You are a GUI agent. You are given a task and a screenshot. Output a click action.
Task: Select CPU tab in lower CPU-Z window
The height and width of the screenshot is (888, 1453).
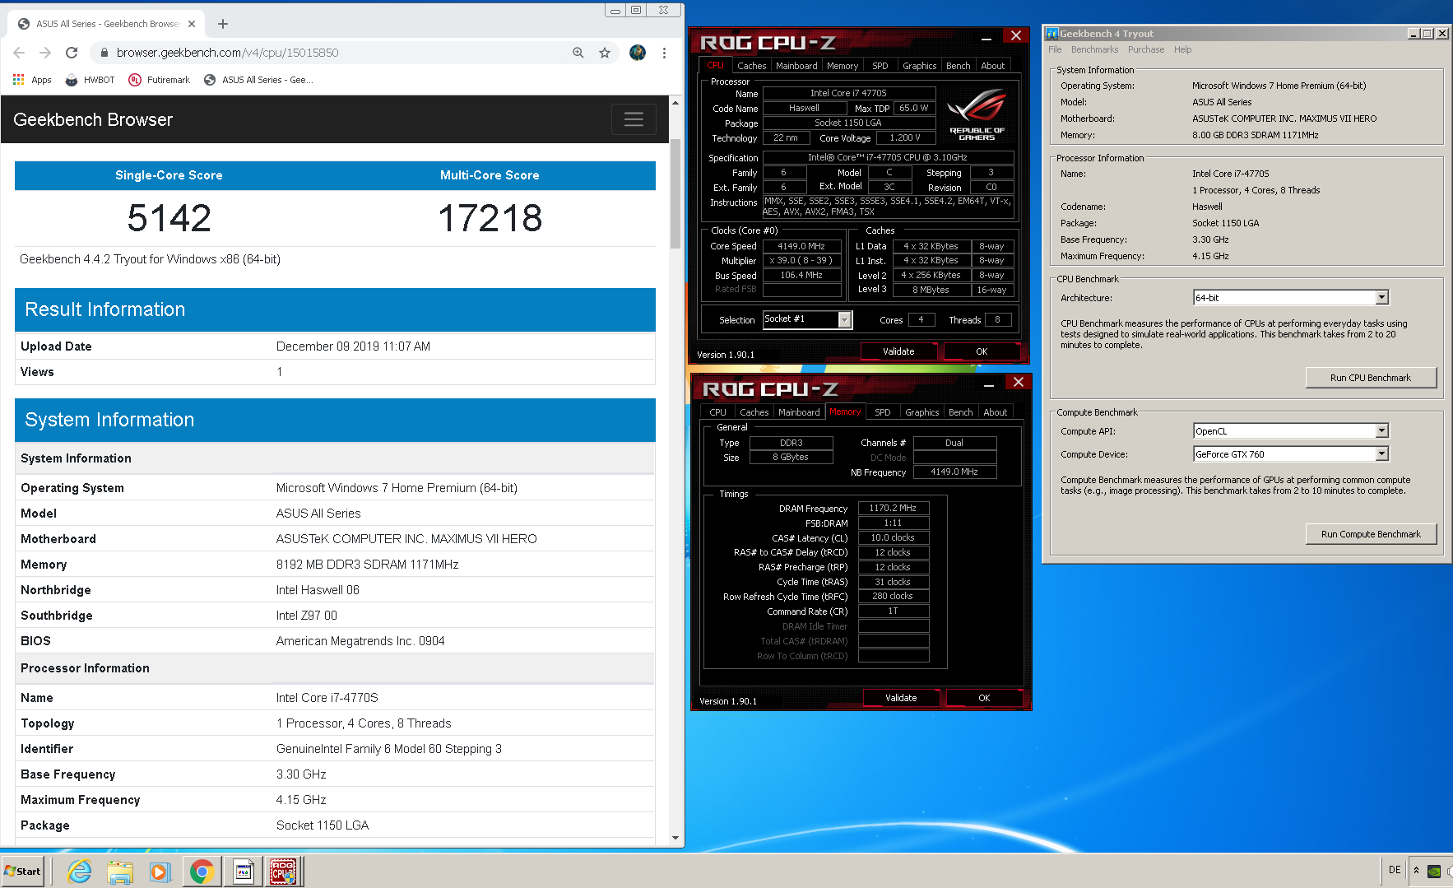[718, 412]
